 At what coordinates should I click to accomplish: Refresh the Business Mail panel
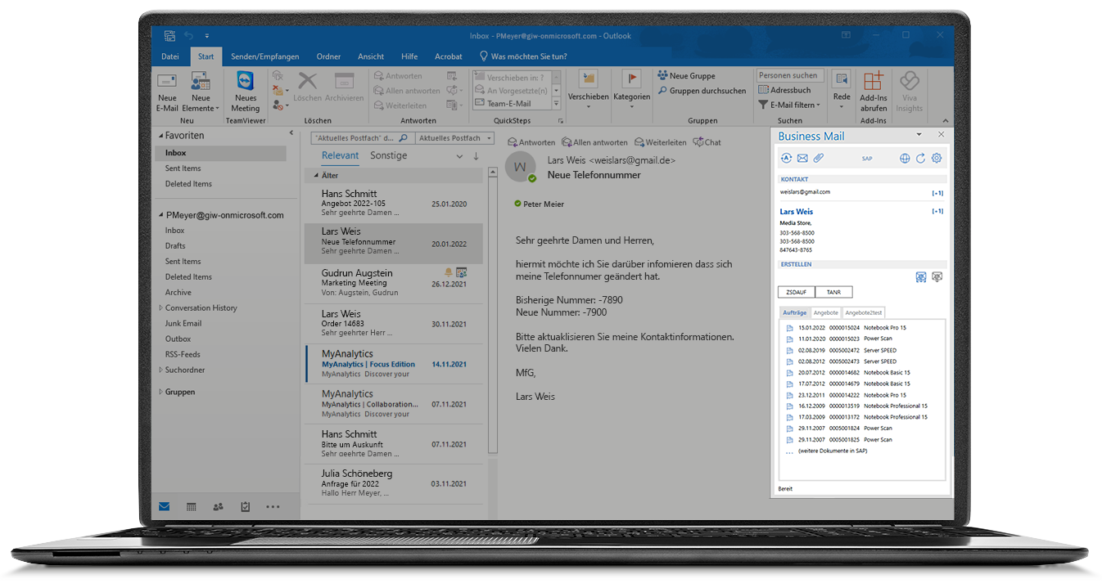[920, 159]
